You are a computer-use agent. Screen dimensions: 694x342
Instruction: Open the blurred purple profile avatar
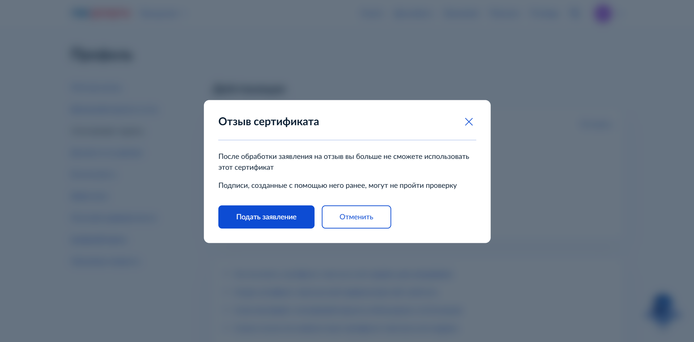[x=603, y=14]
